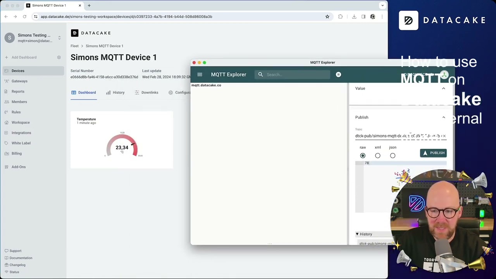This screenshot has height=279, width=496.
Task: Click the workspace avatar S
Action: click(10, 38)
